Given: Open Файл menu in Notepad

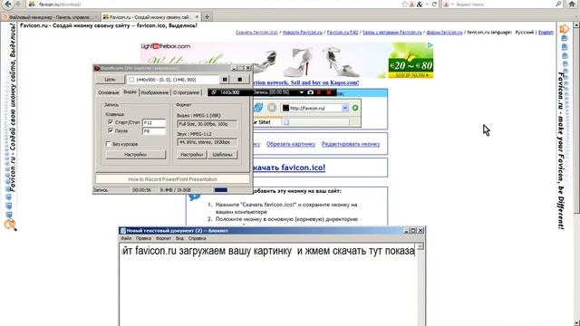Looking at the screenshot, I should click(x=126, y=238).
